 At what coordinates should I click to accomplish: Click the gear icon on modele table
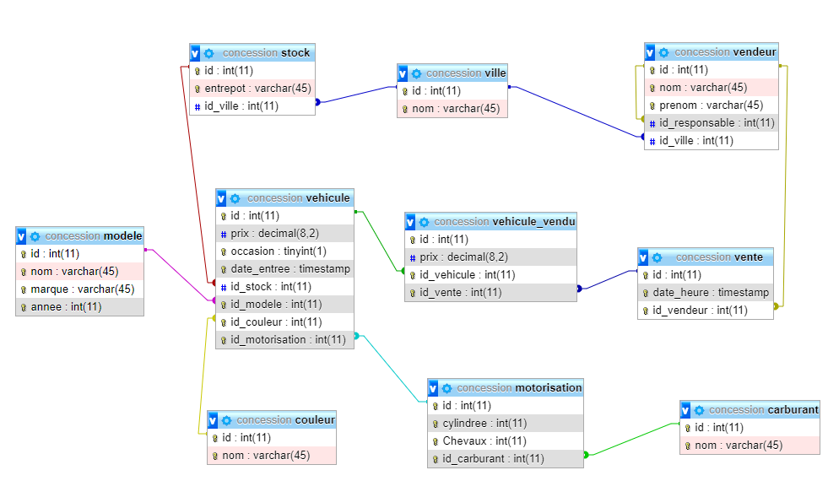[x=35, y=236]
